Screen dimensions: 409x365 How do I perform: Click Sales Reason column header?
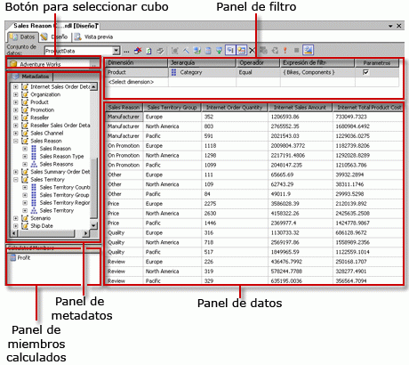pyautogui.click(x=124, y=108)
